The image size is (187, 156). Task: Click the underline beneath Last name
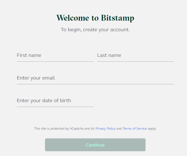coord(135,61)
